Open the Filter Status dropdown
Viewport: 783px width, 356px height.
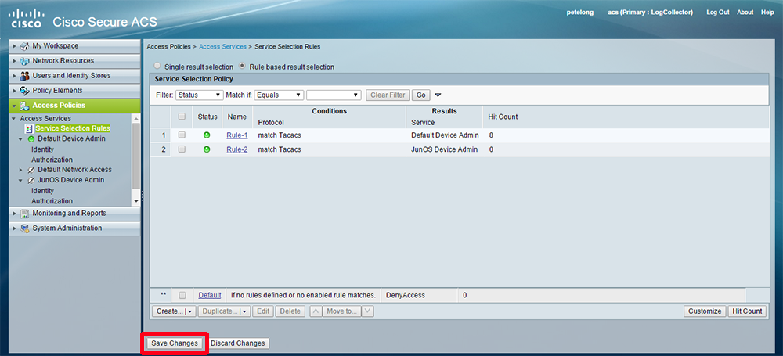[x=199, y=95]
